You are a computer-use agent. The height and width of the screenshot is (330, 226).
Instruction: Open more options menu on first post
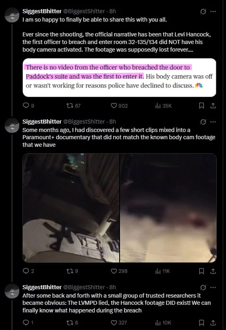[x=213, y=11]
